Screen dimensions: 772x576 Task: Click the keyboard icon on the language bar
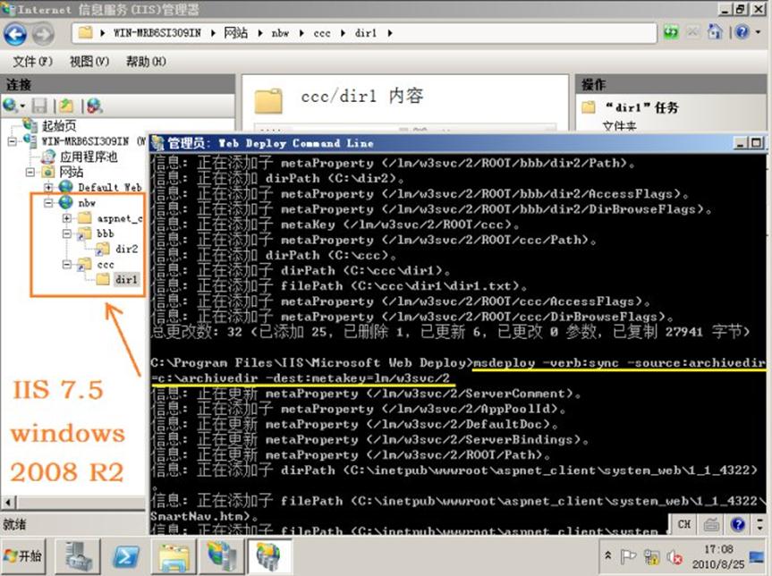[x=711, y=524]
